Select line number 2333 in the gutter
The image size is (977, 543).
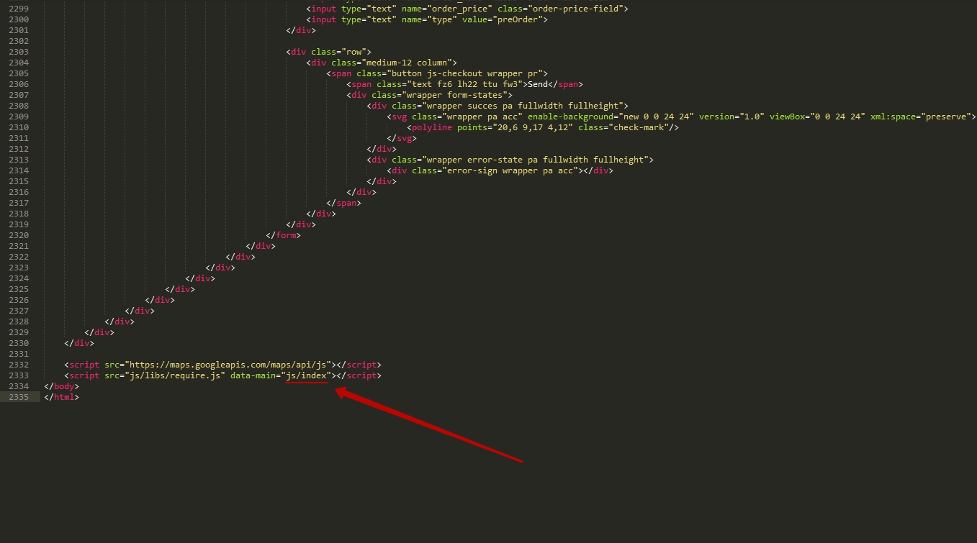(x=19, y=375)
